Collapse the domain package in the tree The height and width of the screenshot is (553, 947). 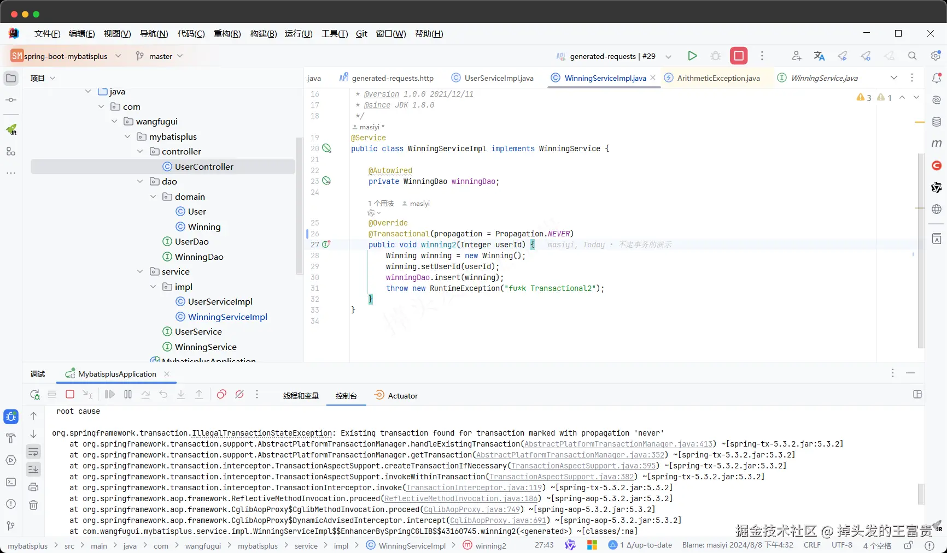click(153, 197)
